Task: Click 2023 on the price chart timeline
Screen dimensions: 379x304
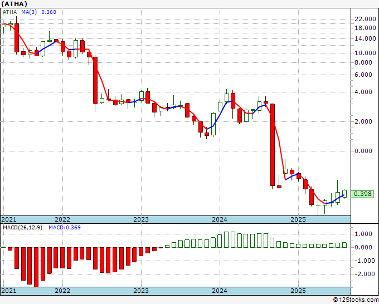Action: [141, 219]
